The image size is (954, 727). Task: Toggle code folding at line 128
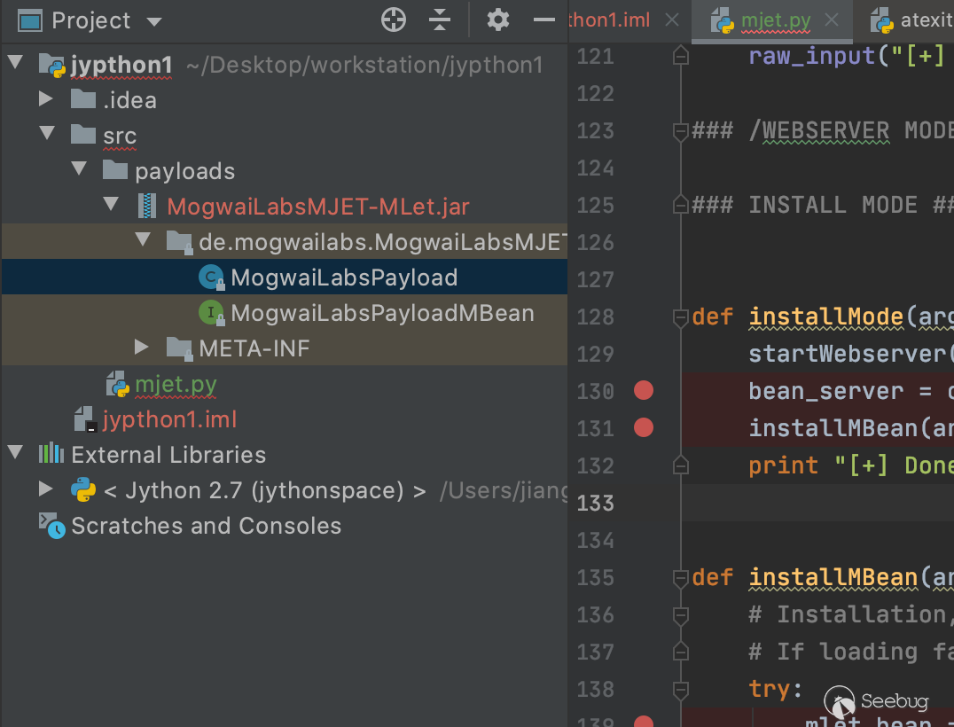click(680, 317)
